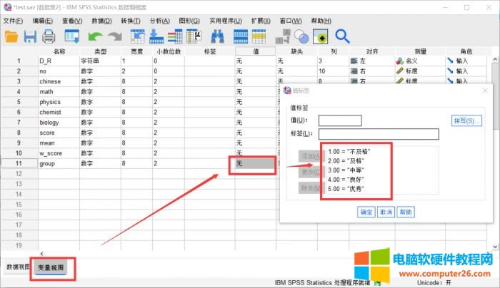This screenshot has width=500, height=288.
Task: Click the variable name cell chinese
Action: point(59,81)
